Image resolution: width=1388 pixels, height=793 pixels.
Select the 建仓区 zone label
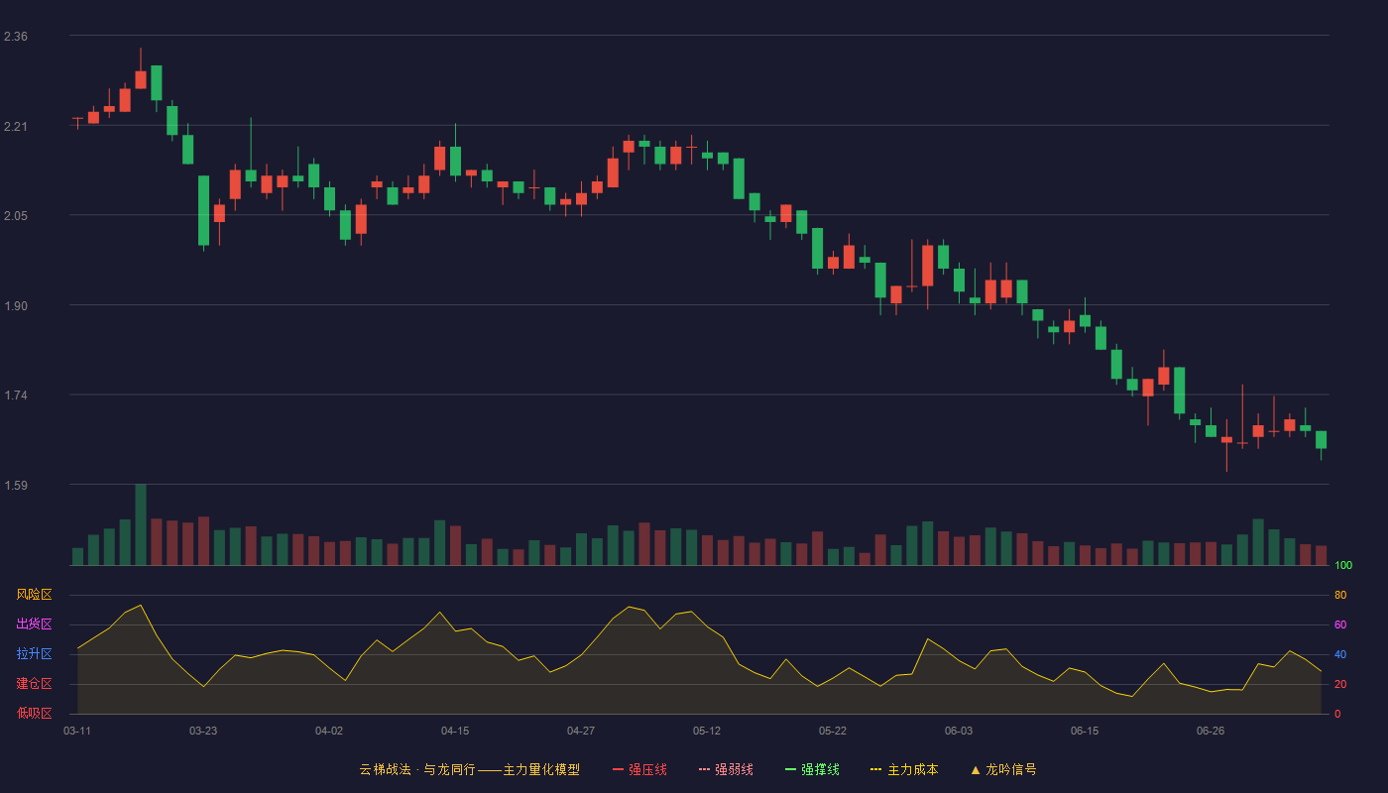[34, 684]
